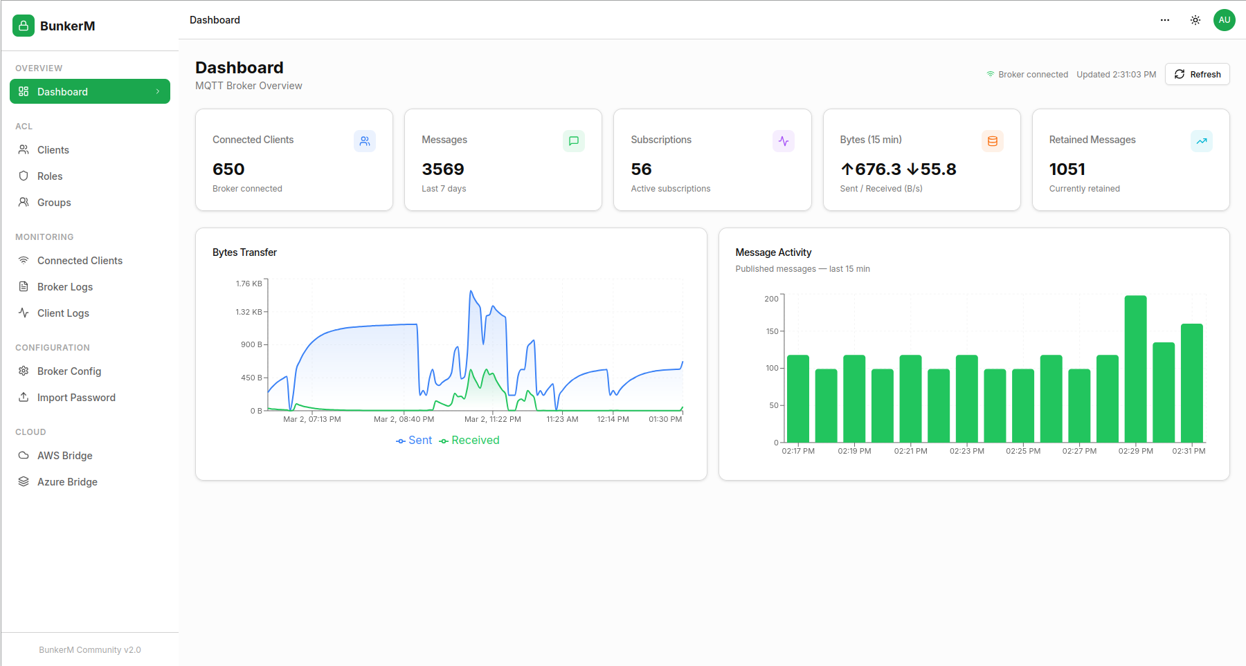
Task: Click the tallest bar at 02:29 PM
Action: pos(1135,369)
